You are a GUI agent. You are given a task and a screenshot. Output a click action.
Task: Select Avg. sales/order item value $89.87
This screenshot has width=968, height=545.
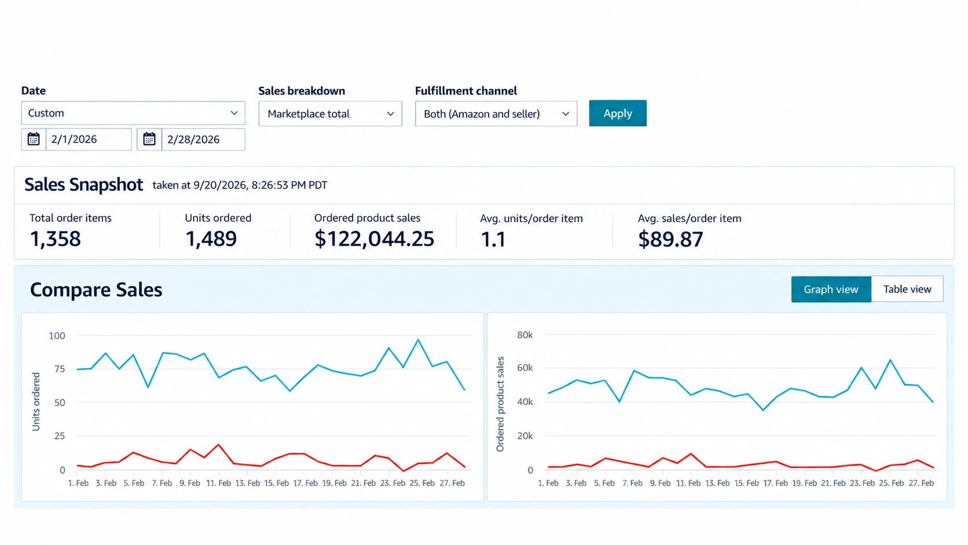click(x=670, y=239)
